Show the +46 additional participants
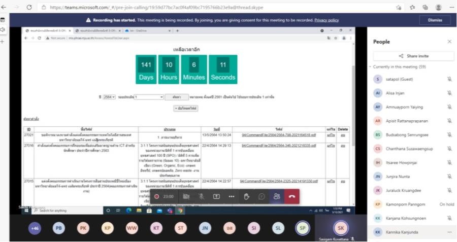Image resolution: width=457 pixels, height=242 pixels. pos(35,228)
